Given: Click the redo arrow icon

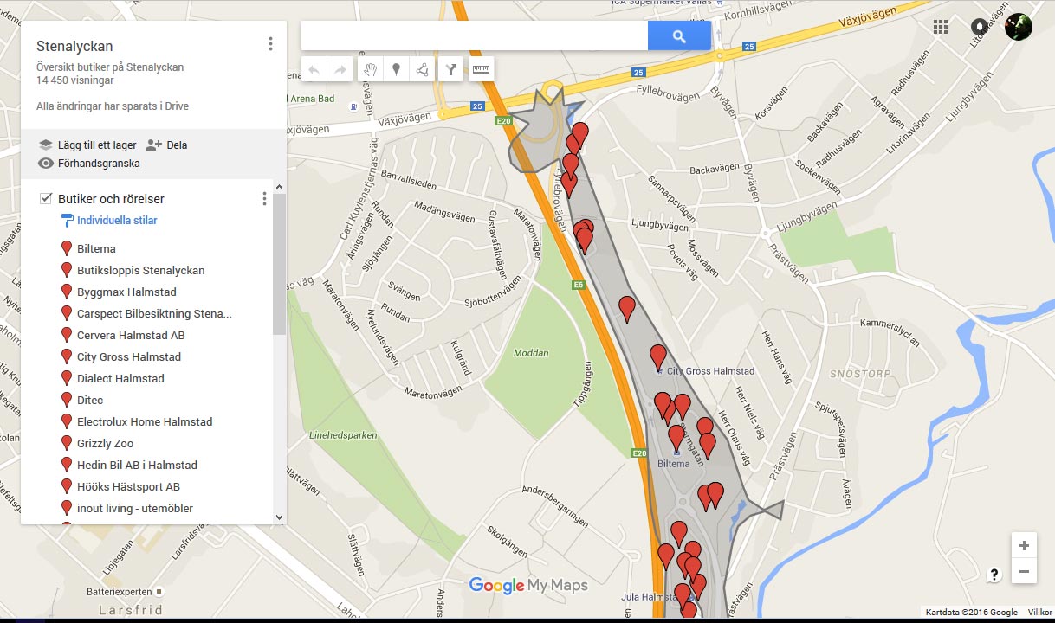Looking at the screenshot, I should pyautogui.click(x=340, y=70).
